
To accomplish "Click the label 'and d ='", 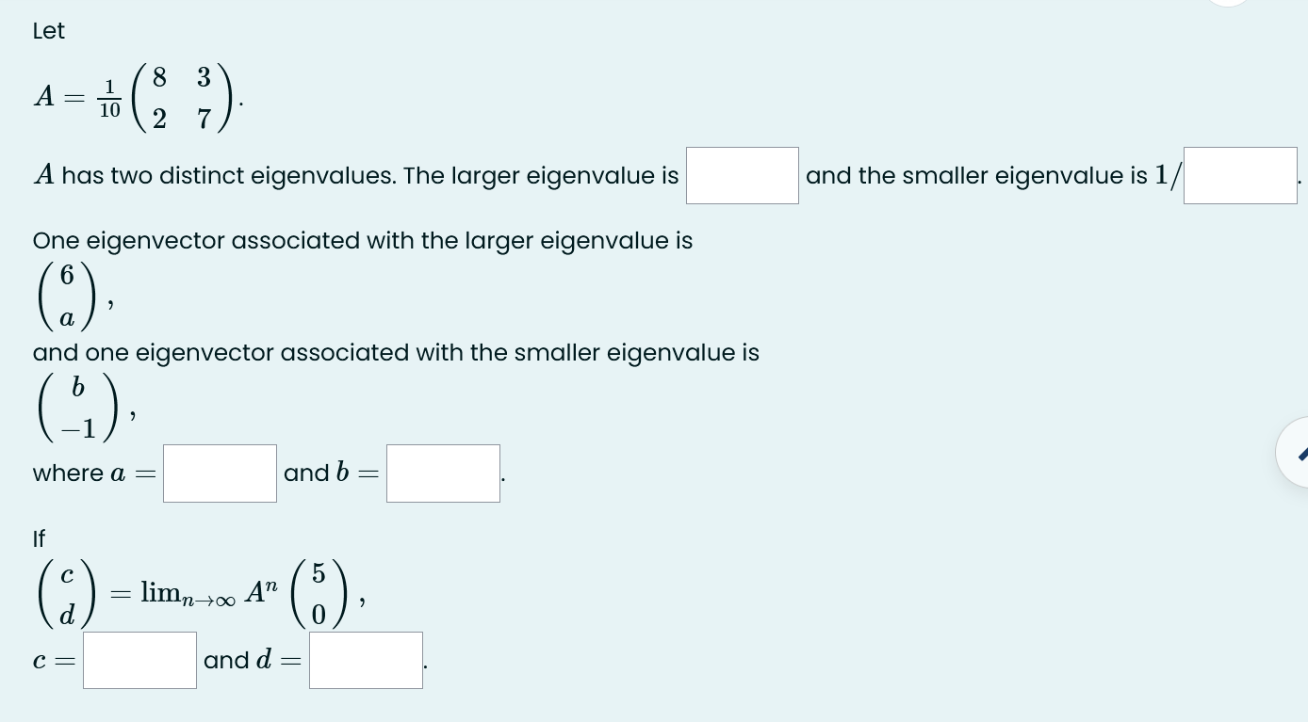I will click(251, 659).
